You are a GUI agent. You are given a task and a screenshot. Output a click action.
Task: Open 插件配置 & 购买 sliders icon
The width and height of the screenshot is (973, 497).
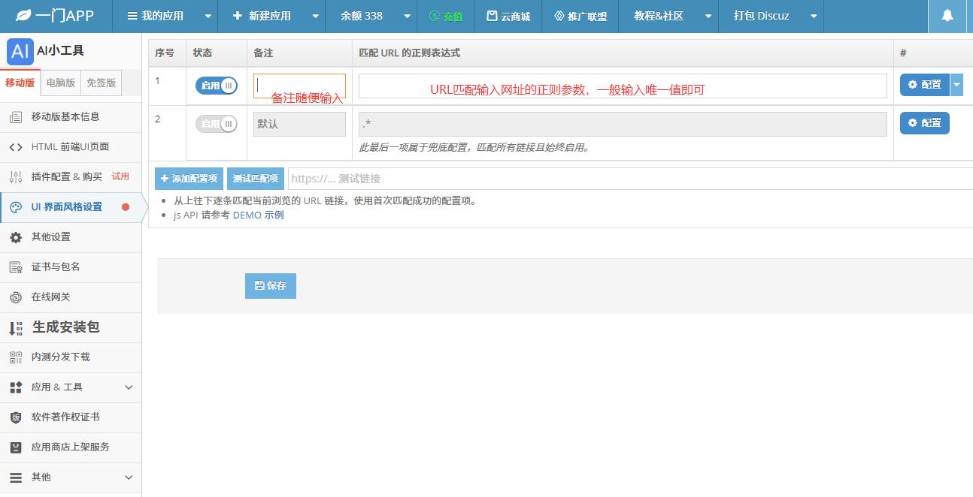(16, 177)
